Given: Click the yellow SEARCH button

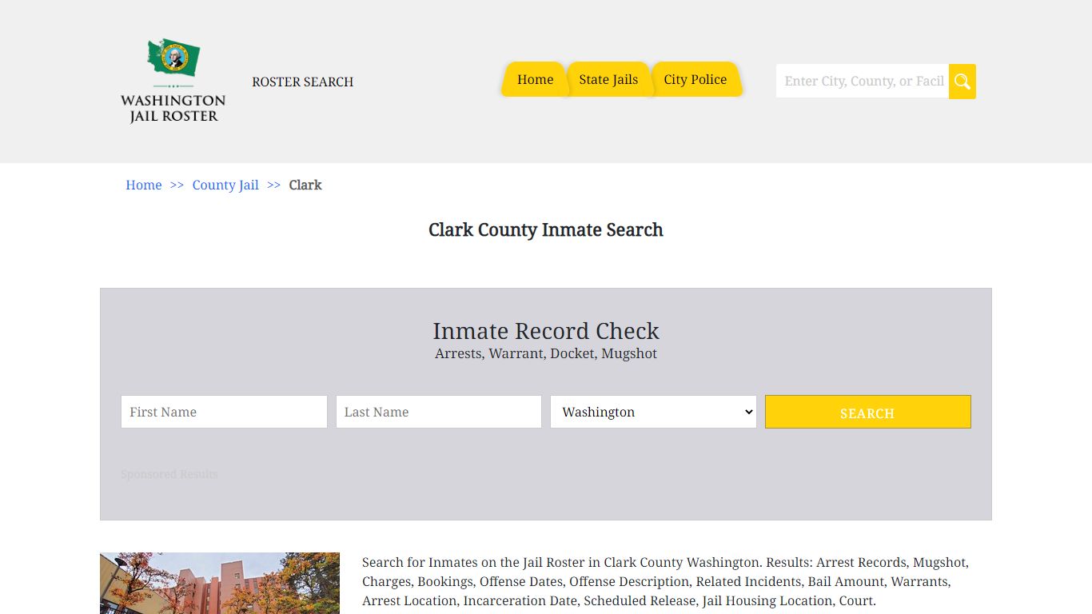Looking at the screenshot, I should tap(868, 412).
